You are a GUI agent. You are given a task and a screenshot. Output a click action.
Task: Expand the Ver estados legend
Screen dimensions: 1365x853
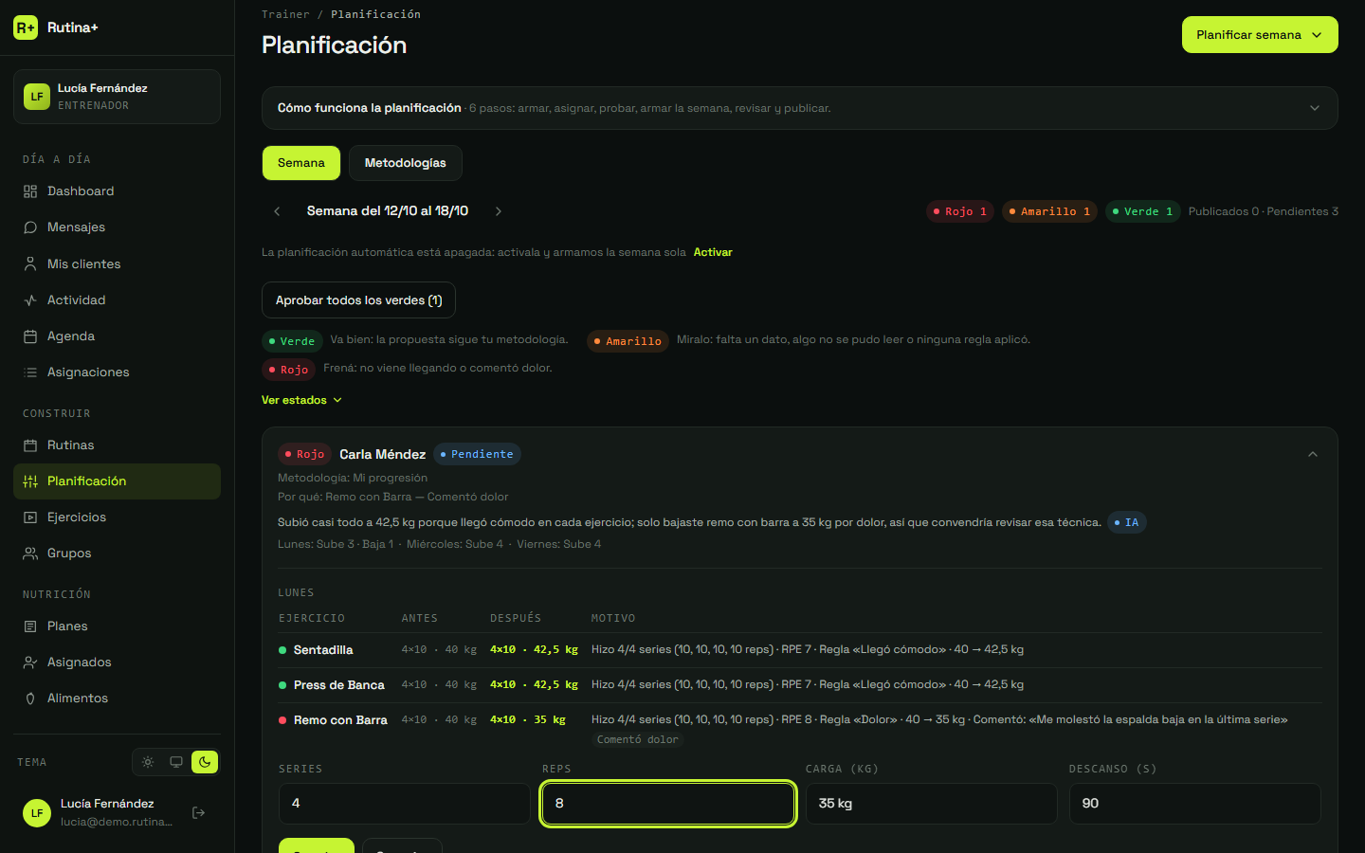(x=301, y=400)
